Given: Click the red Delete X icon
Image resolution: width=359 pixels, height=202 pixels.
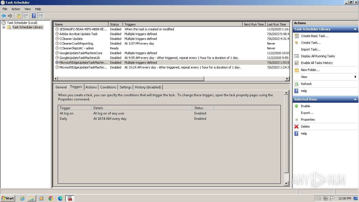Looking at the screenshot, I should [296, 127].
